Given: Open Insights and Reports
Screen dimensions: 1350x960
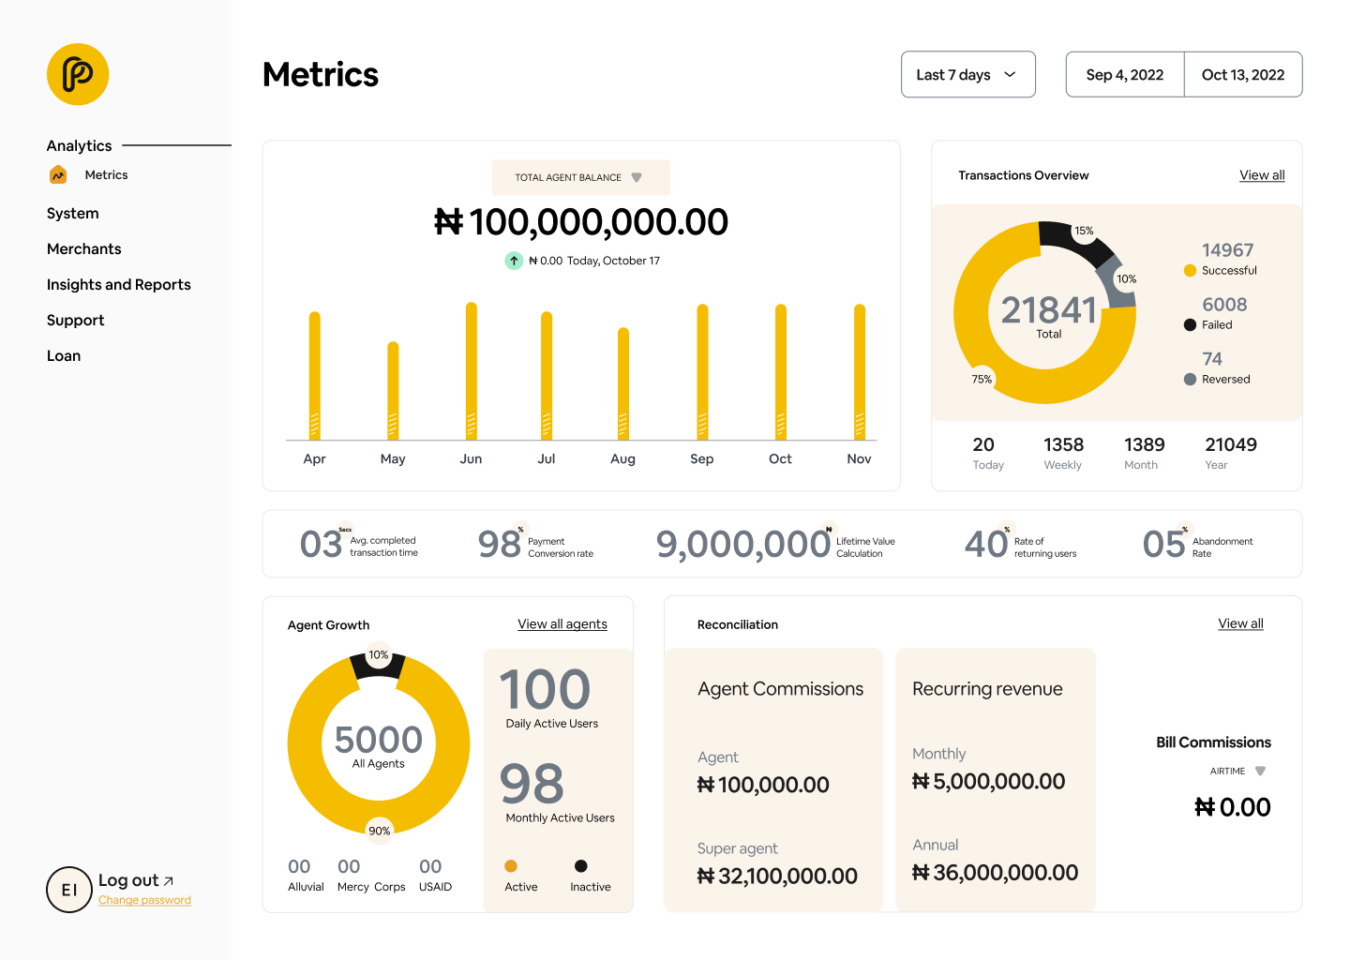Looking at the screenshot, I should click(x=119, y=284).
